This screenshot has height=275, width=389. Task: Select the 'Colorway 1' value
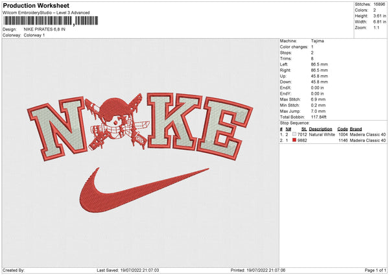click(x=34, y=35)
